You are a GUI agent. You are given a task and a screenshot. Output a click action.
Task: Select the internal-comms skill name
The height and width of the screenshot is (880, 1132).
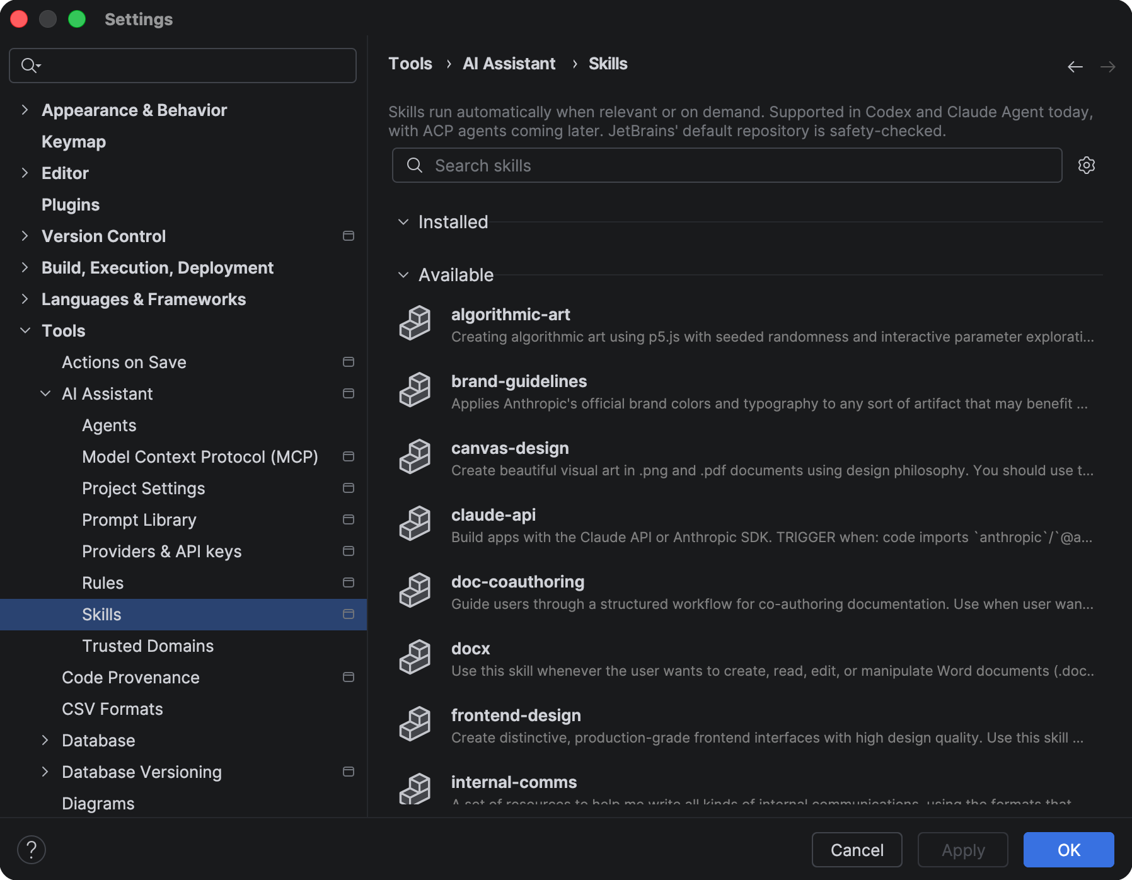514,782
